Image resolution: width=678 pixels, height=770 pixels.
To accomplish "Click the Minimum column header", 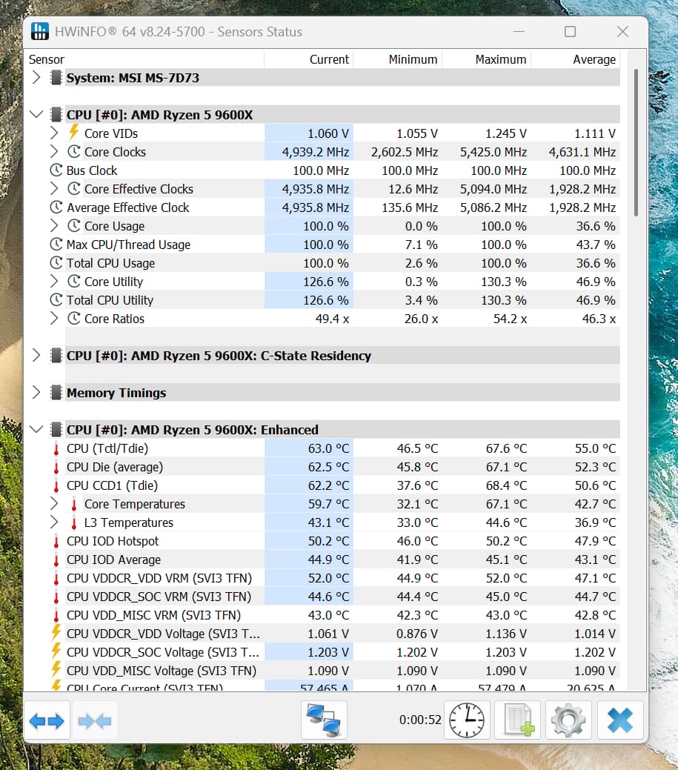I will tap(398, 59).
